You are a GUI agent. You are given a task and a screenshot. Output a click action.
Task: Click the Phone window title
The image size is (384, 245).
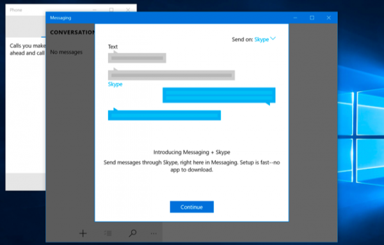click(x=16, y=10)
